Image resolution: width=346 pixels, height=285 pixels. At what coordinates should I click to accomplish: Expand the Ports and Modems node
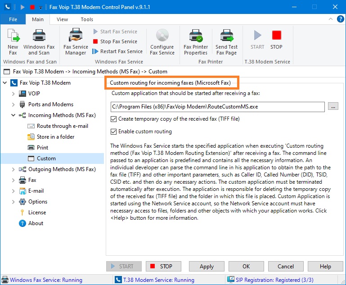pos(13,104)
